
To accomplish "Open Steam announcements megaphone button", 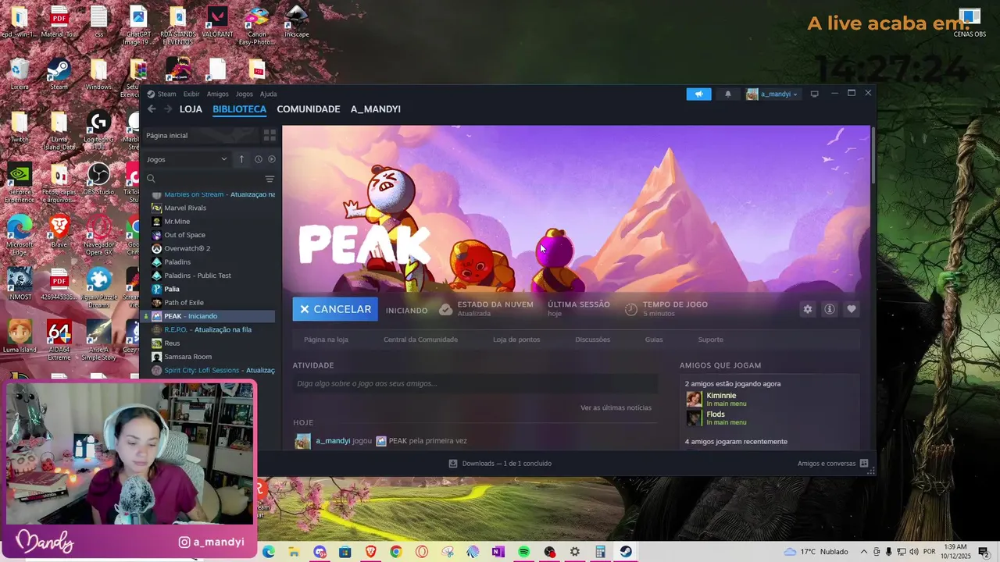I will point(699,94).
